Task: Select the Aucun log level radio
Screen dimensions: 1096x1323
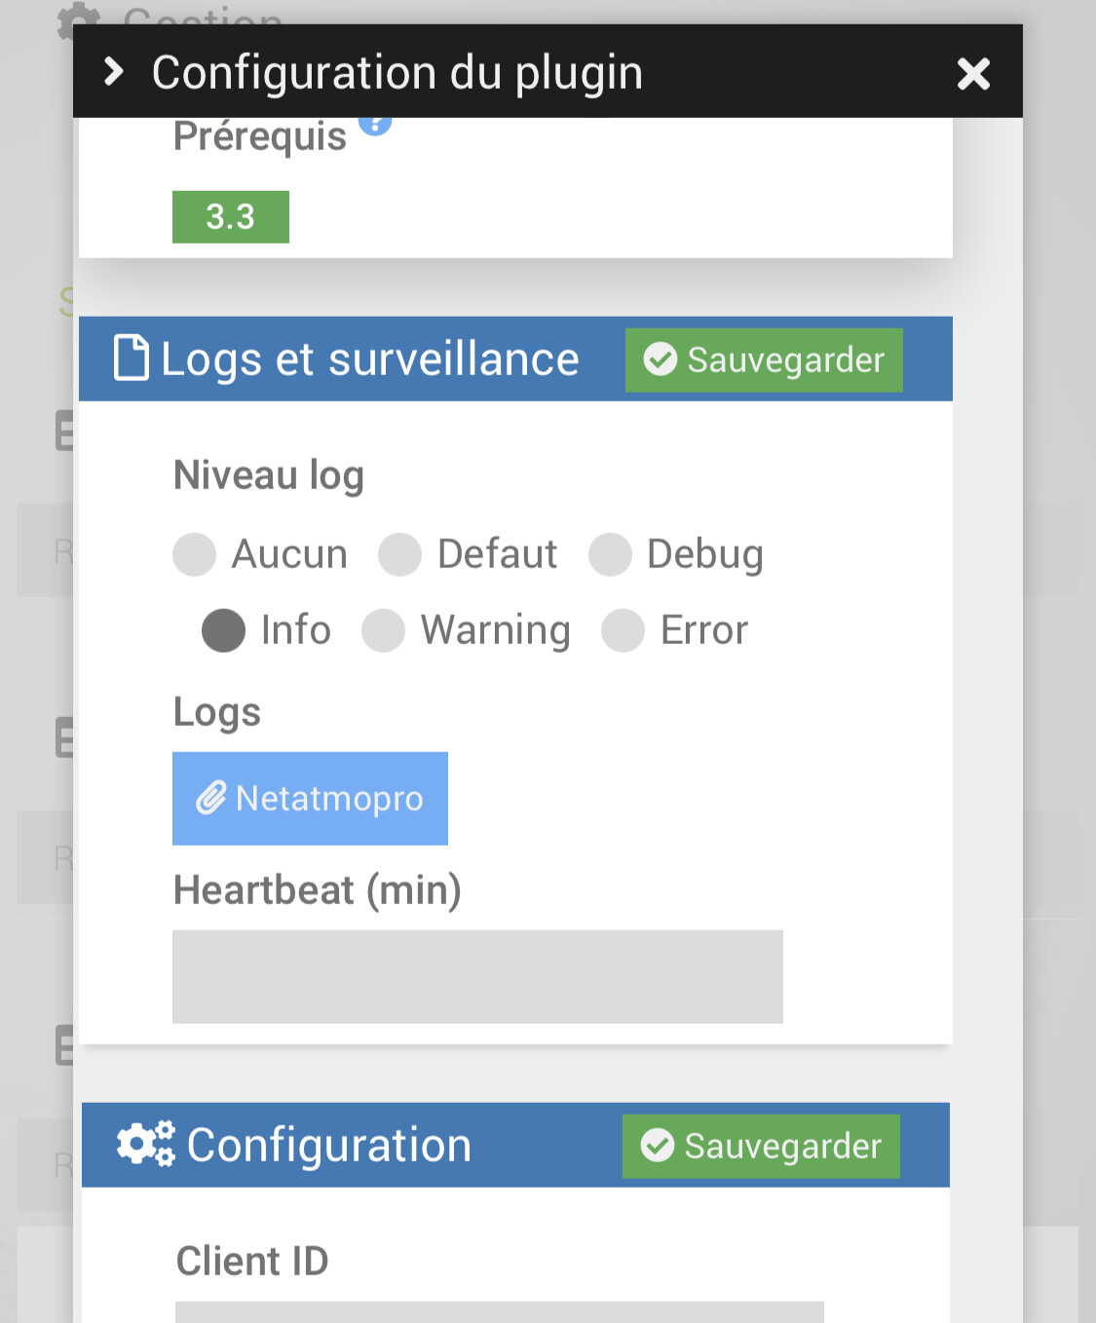Action: point(195,554)
